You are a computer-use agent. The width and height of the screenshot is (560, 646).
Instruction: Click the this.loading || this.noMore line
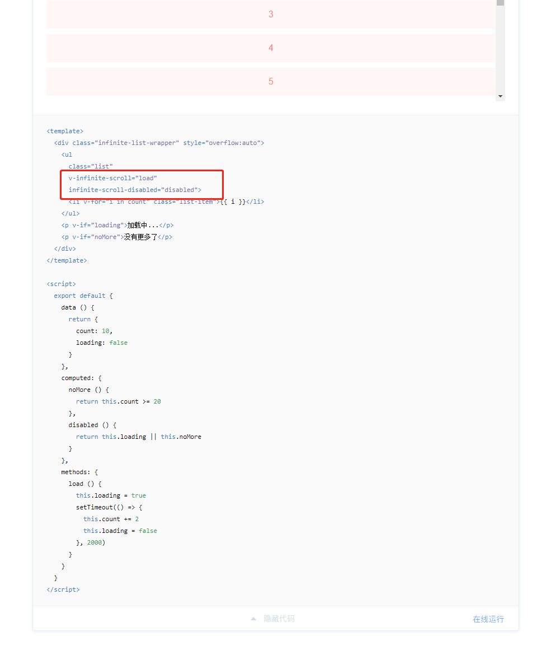(x=139, y=437)
